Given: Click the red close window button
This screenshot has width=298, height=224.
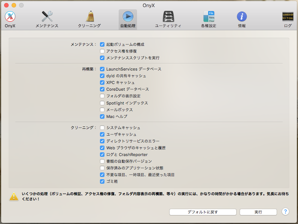Looking at the screenshot, I should coord(6,5).
